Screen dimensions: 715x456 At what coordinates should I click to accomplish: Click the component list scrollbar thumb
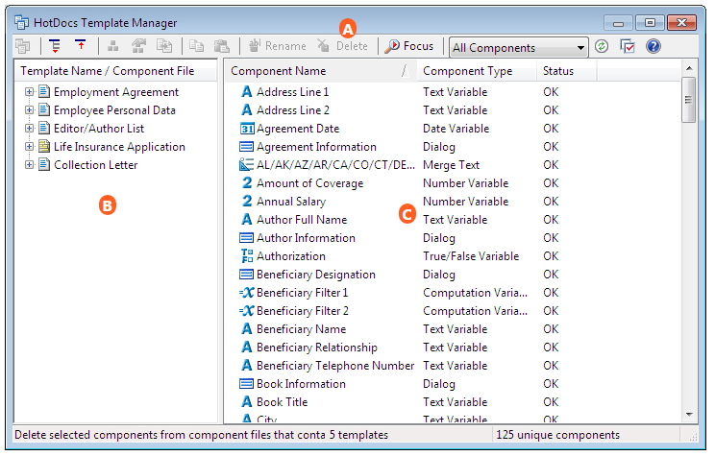coord(688,100)
